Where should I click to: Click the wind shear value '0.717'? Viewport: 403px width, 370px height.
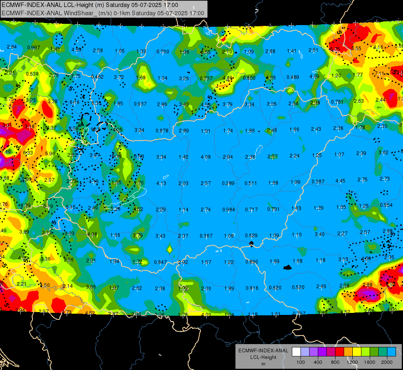coord(252,210)
